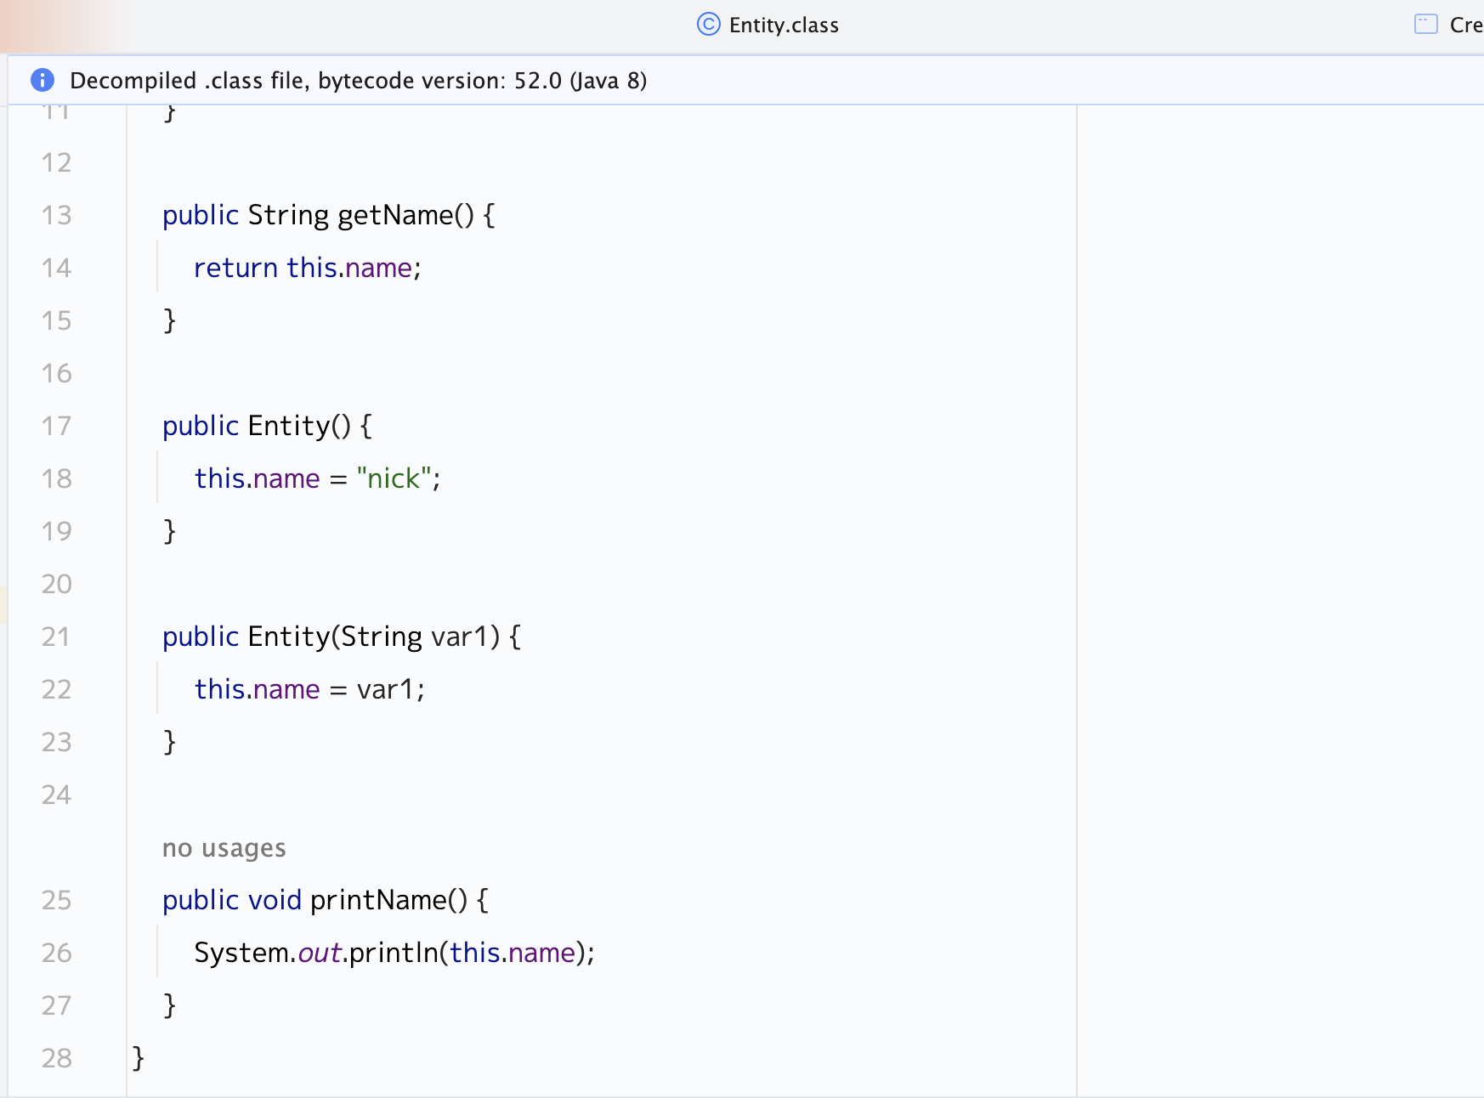1484x1098 pixels.
Task: Click line number 13 in the gutter
Action: pyautogui.click(x=57, y=215)
